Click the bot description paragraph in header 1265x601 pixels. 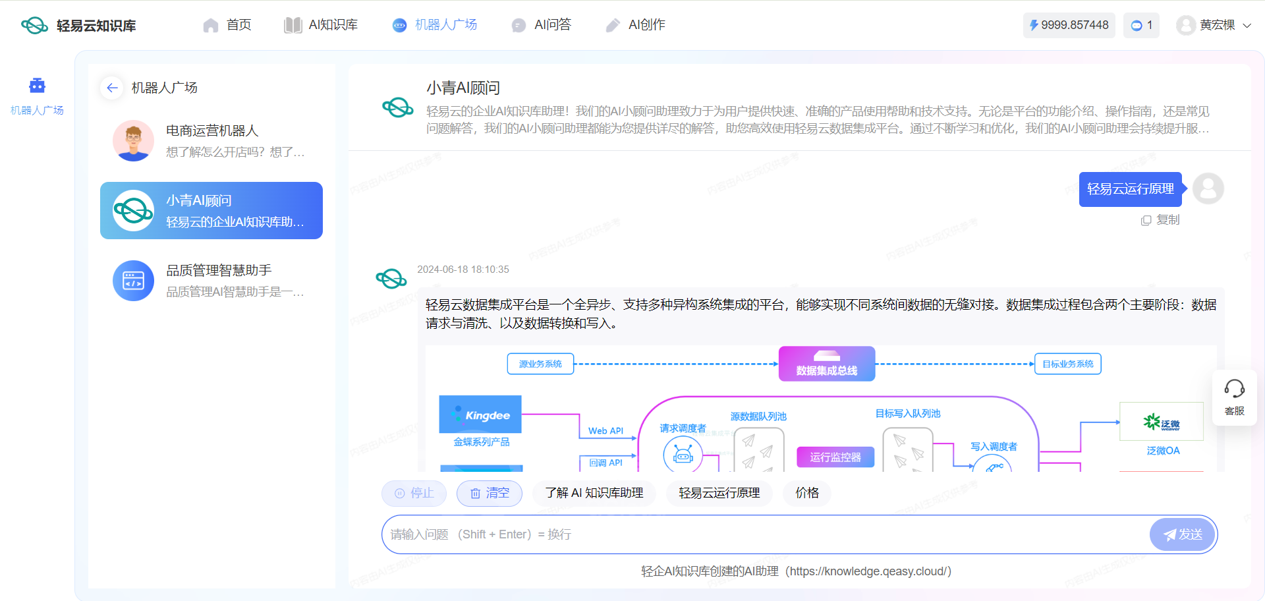[818, 120]
